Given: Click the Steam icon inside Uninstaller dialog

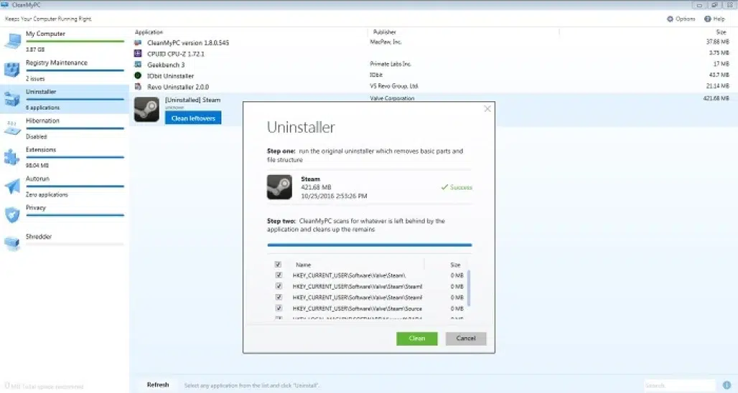Looking at the screenshot, I should [279, 187].
